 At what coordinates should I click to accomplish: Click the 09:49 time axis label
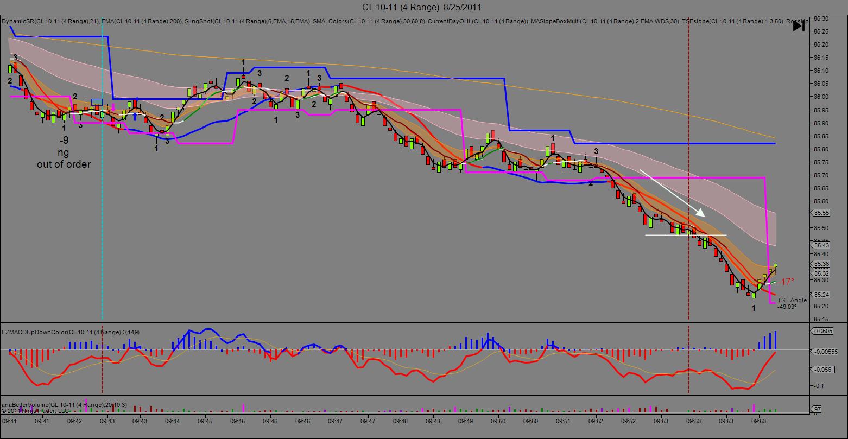pyautogui.click(x=466, y=421)
